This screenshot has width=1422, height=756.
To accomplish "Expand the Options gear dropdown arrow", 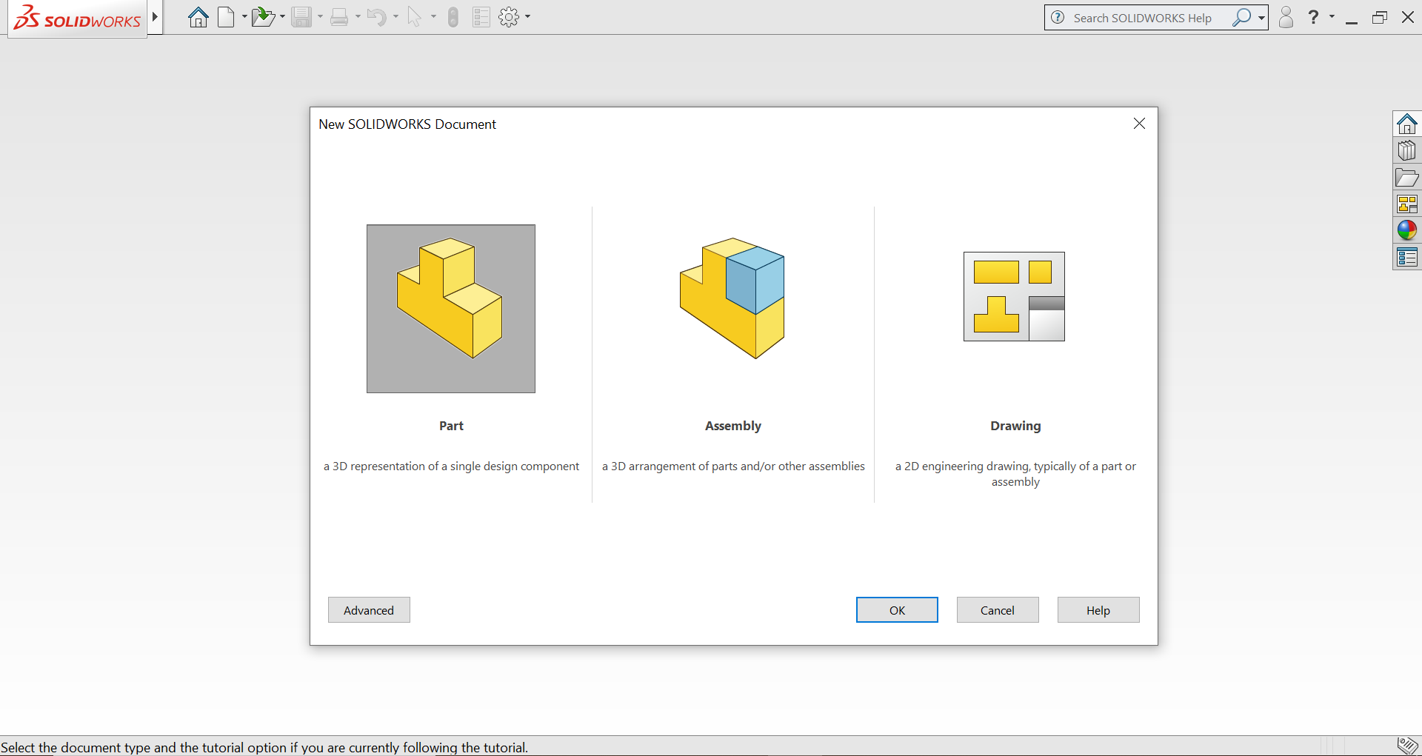I will (527, 17).
